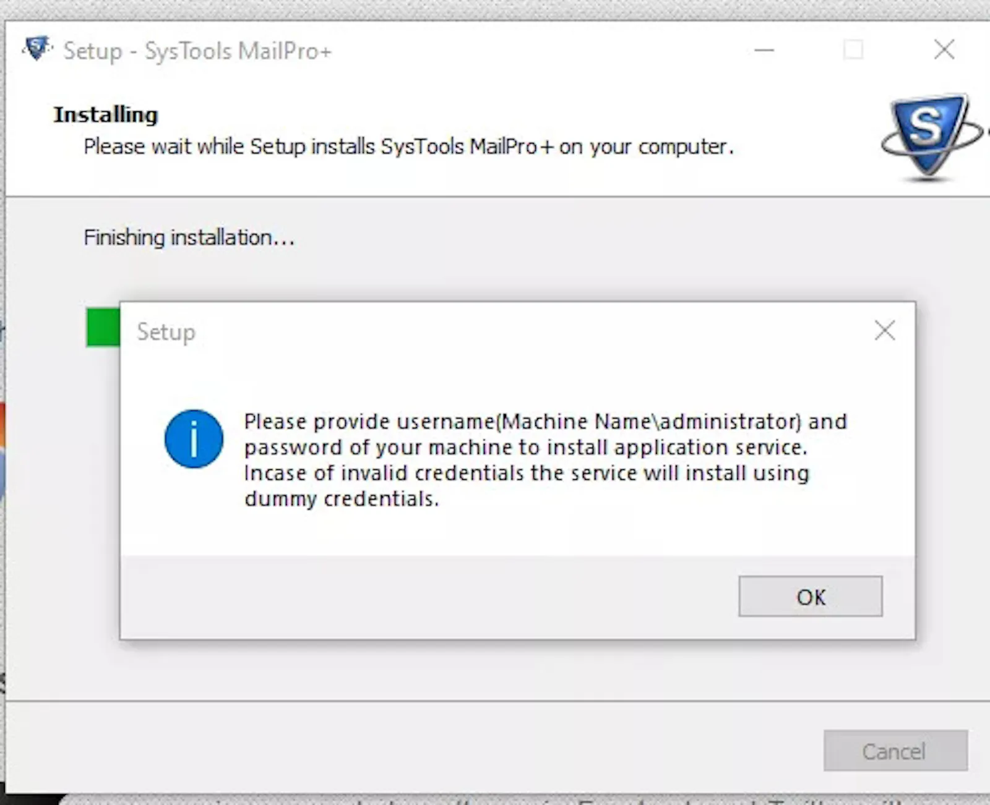Click the disabled Cancel button
990x805 pixels.
coord(895,751)
